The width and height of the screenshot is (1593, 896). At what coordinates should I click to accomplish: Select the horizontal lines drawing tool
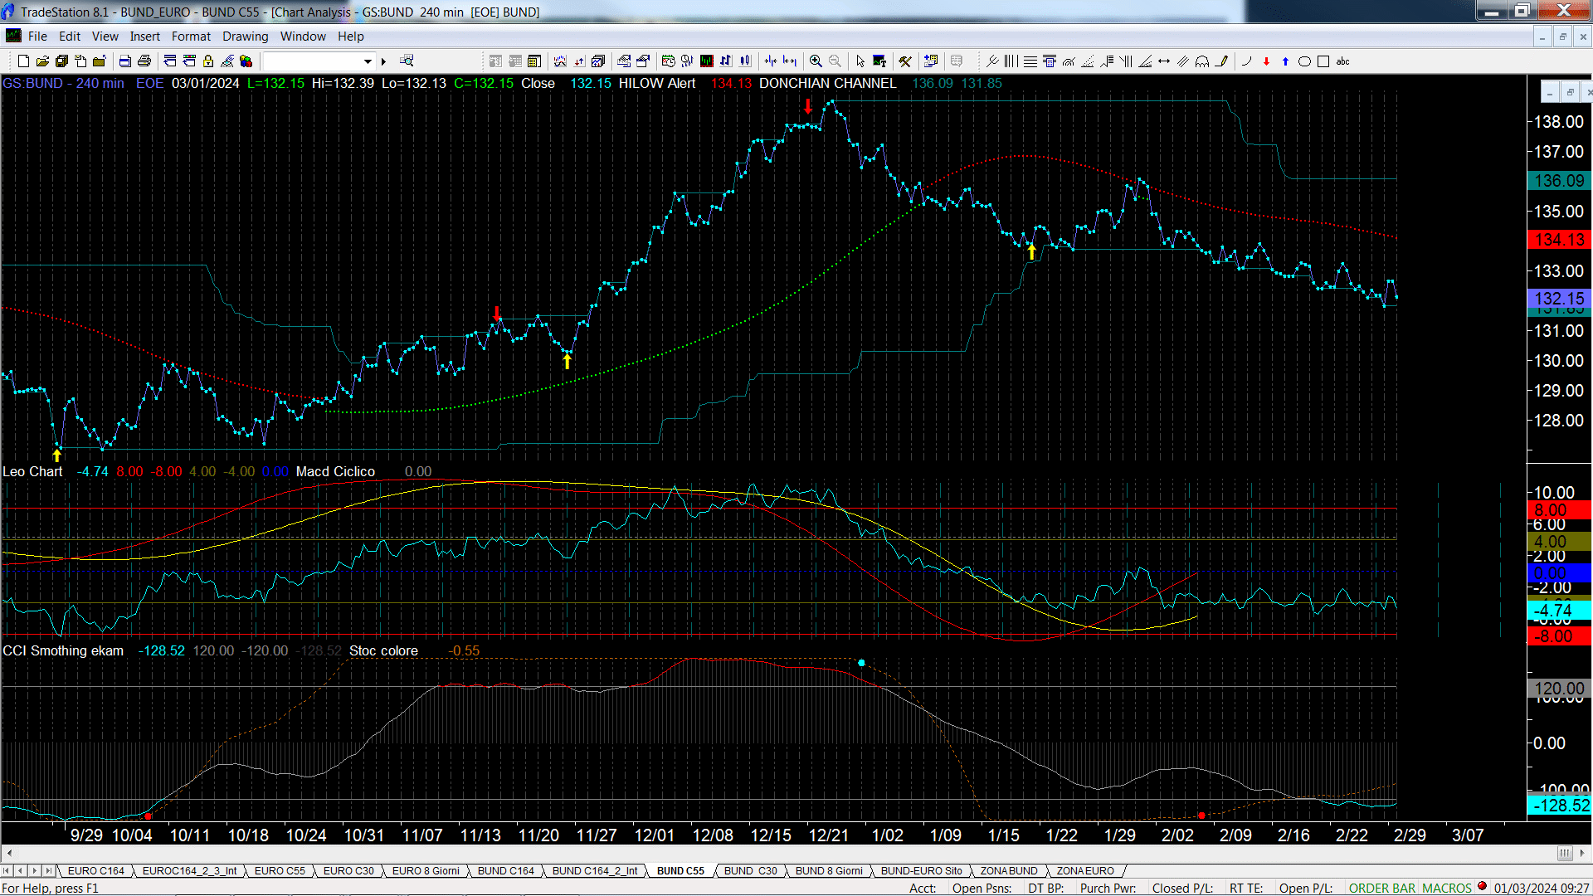coord(1030,61)
